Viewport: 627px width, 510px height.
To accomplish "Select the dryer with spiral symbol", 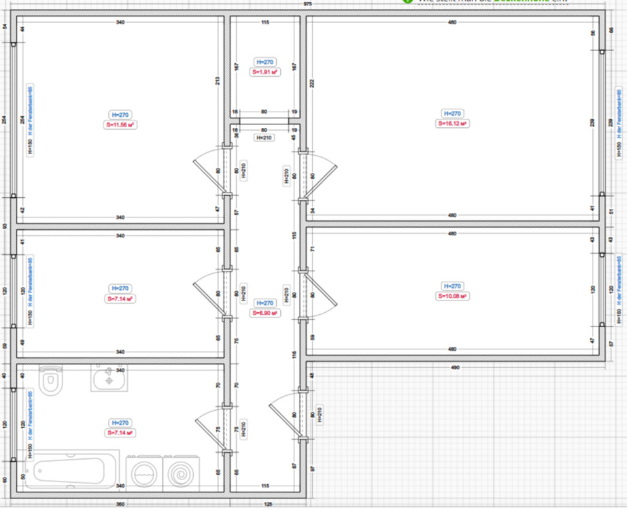I will pyautogui.click(x=181, y=473).
